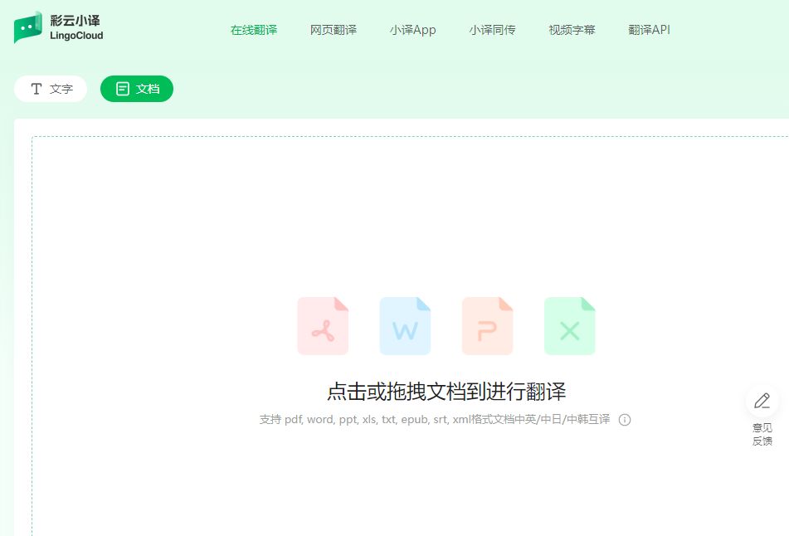This screenshot has width=789, height=536.
Task: Click the Word document file icon
Action: pyautogui.click(x=405, y=325)
